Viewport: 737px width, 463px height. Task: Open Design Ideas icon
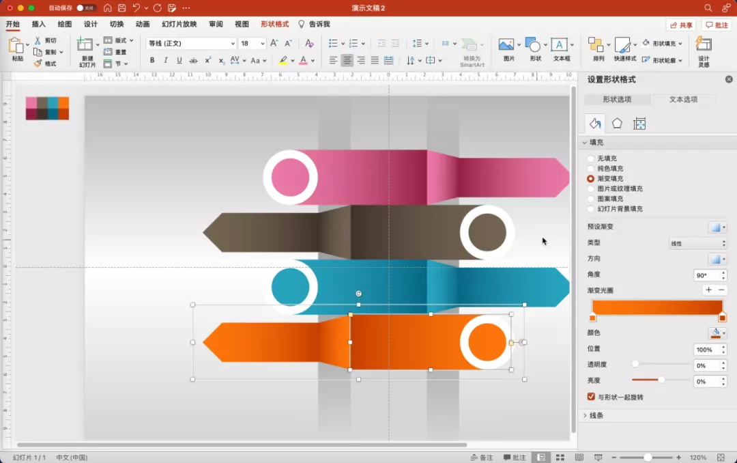point(704,45)
